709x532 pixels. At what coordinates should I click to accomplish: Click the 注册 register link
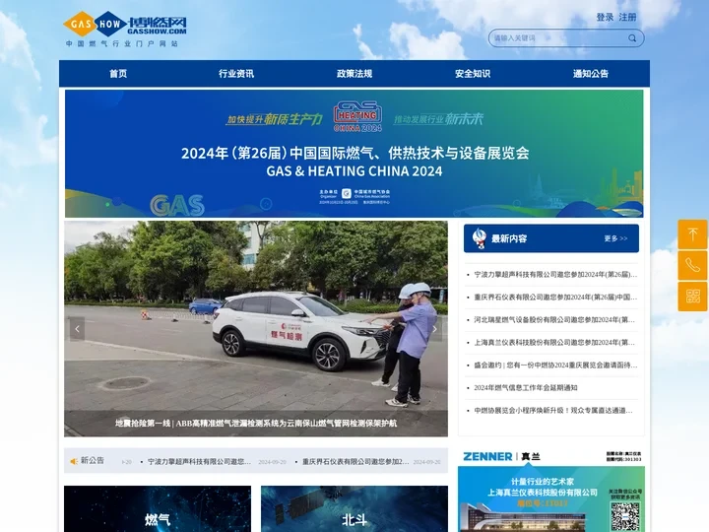627,17
